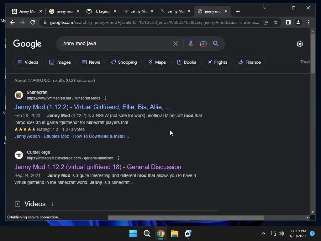Open File Explorer from taskbar
This screenshot has height=241, width=321.
174,233
